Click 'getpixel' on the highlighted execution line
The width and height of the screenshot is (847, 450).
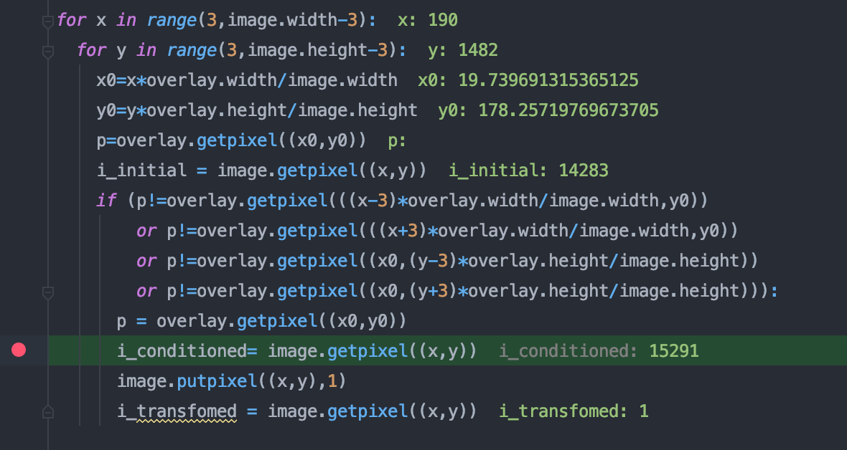pos(357,351)
